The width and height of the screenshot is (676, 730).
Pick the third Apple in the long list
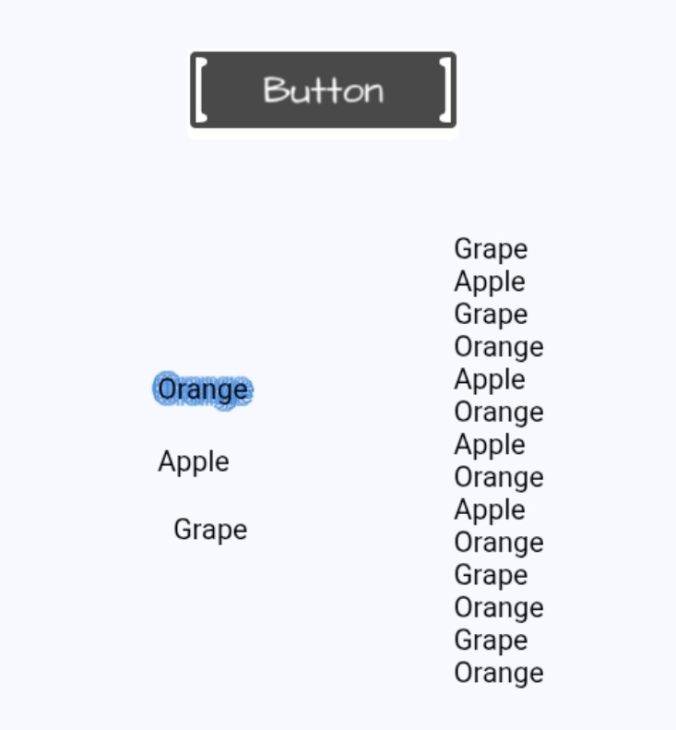click(490, 445)
